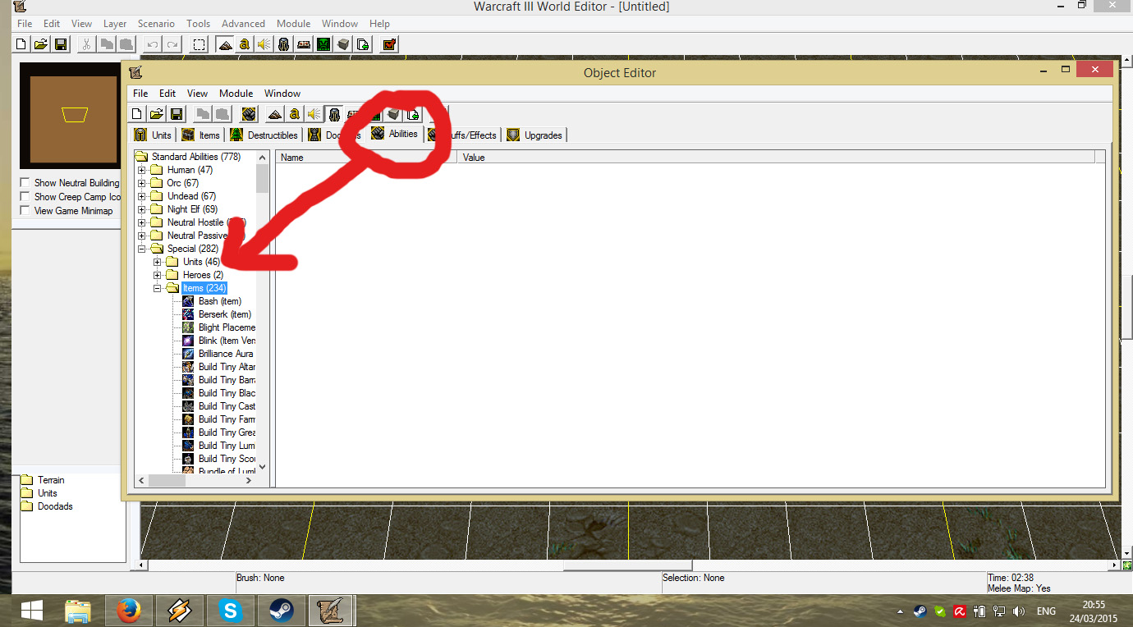This screenshot has height=627, width=1133.
Task: Expand the Units (46) subfolder
Action: (x=158, y=262)
